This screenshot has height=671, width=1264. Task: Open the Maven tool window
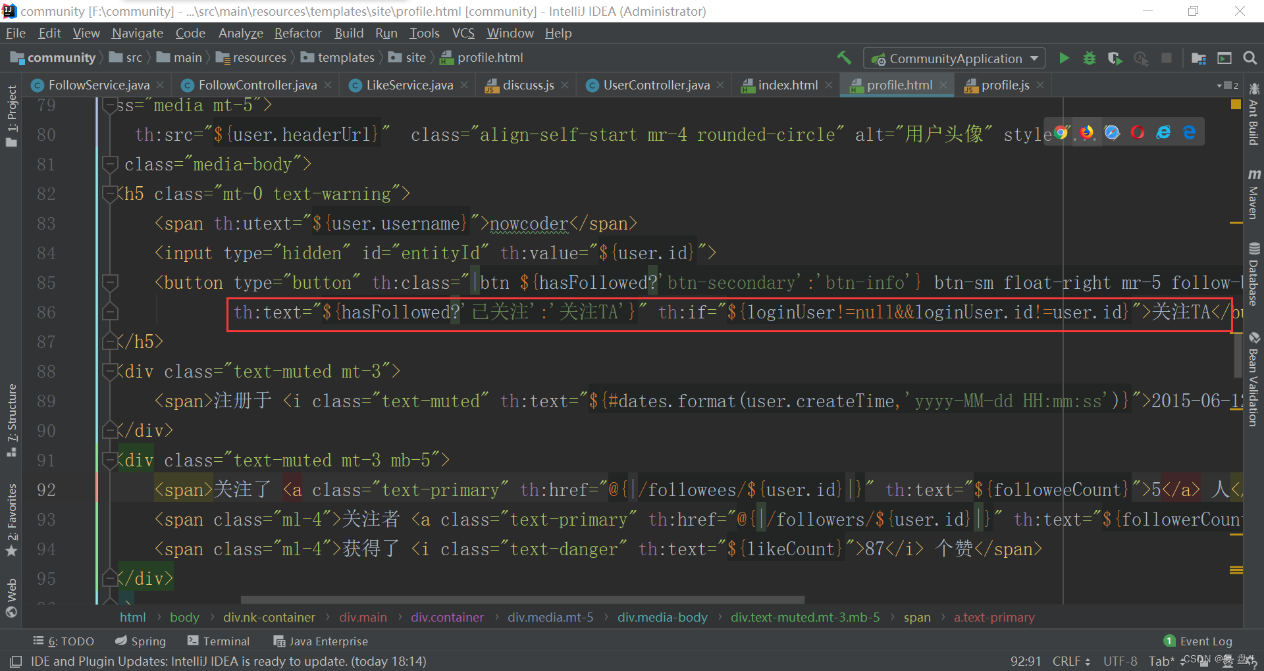pyautogui.click(x=1253, y=195)
